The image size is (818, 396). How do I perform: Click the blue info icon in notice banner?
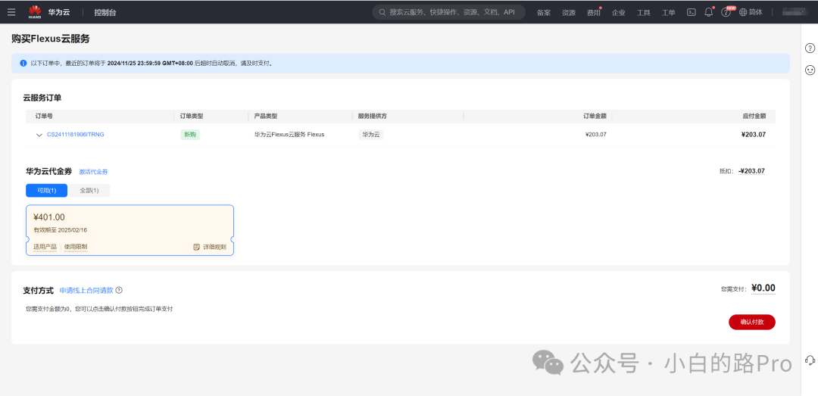(23, 63)
